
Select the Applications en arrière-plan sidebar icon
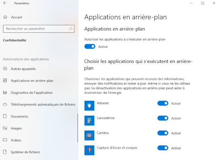pos(5,80)
